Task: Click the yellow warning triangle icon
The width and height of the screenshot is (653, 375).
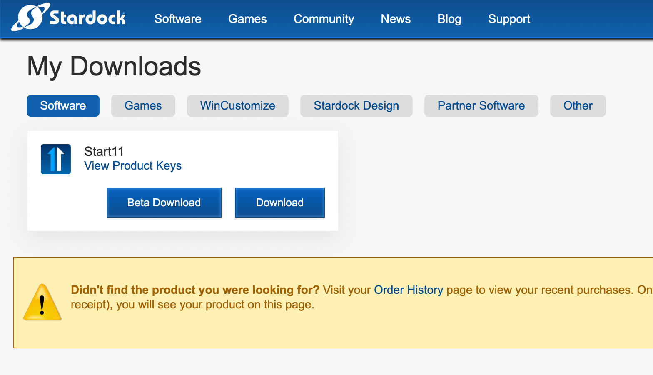Action: click(x=42, y=302)
